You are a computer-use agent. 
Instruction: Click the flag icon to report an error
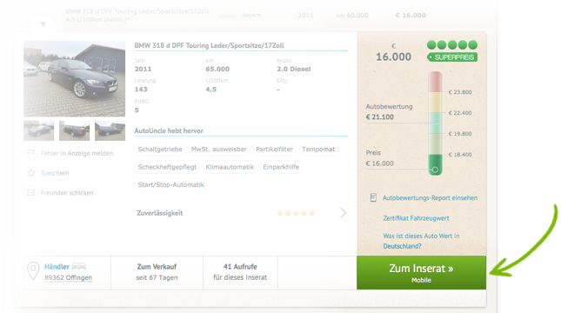pos(31,153)
